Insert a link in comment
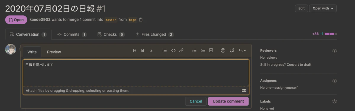The height and width of the screenshot is (111, 355). (181, 51)
